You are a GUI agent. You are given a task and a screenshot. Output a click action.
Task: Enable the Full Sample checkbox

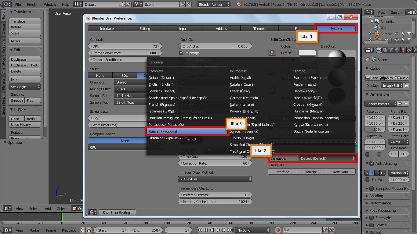click(367, 179)
